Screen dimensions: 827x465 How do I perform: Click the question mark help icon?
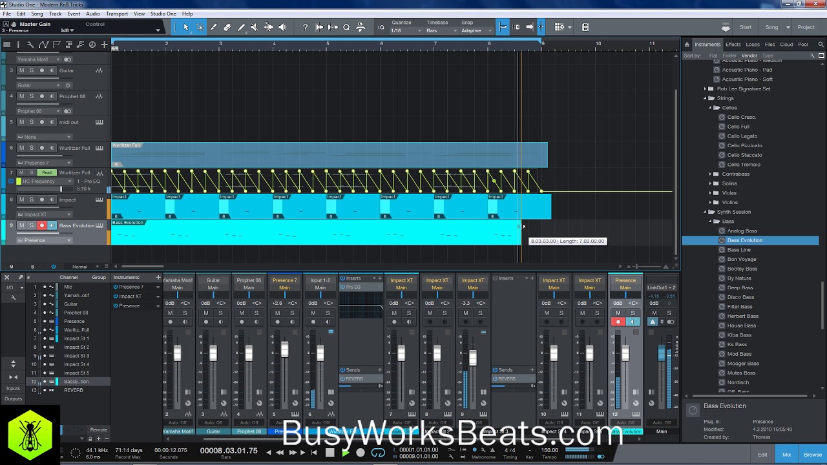click(306, 27)
